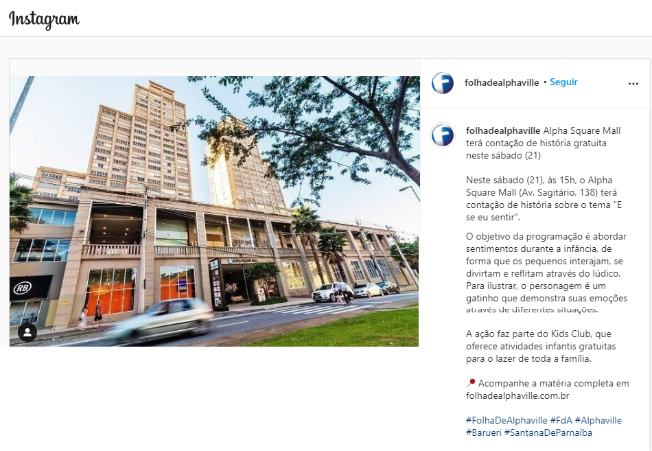
Task: Click the #FdA hashtag
Action: point(561,420)
